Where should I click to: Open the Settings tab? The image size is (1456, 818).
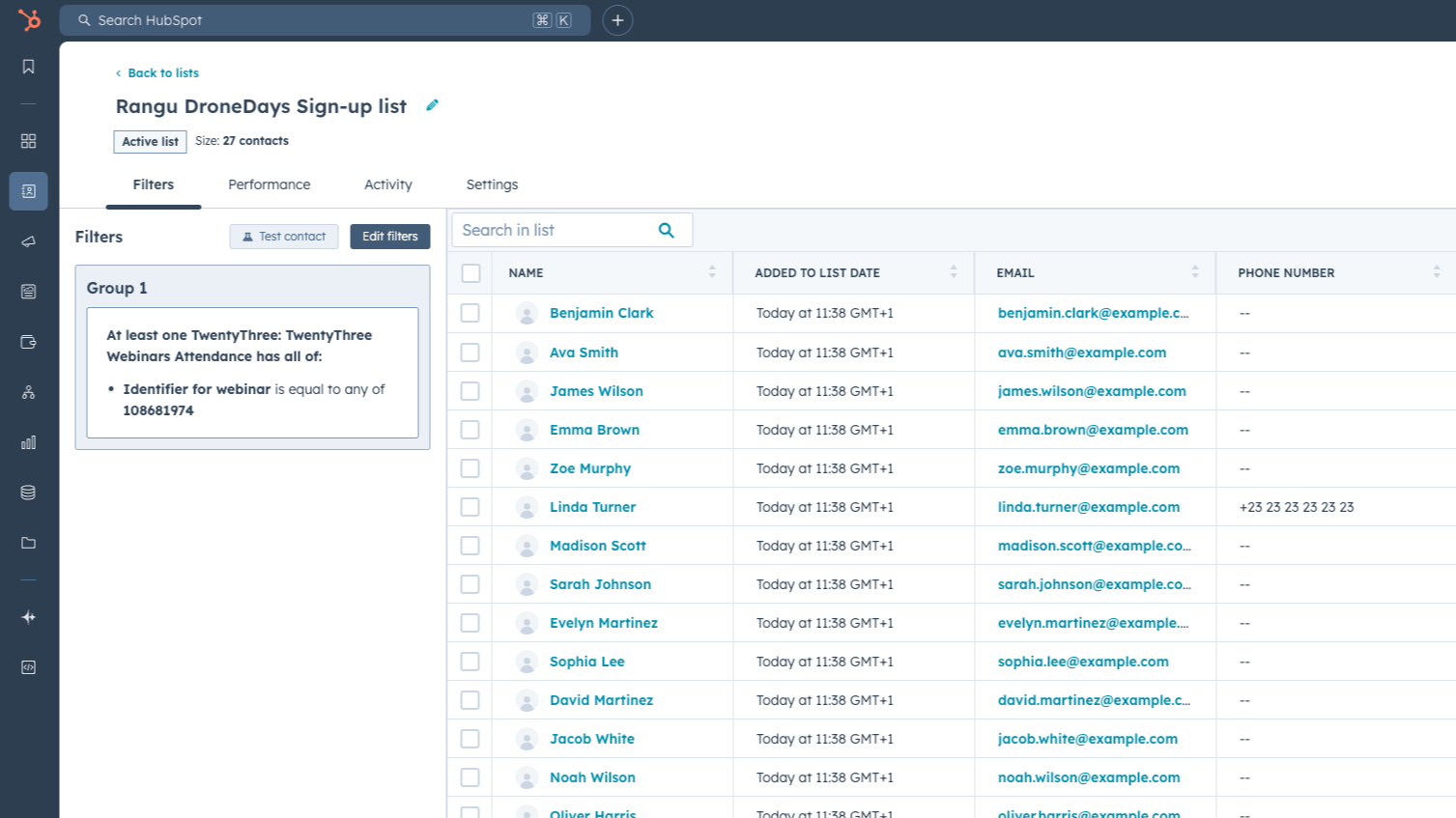pyautogui.click(x=492, y=184)
